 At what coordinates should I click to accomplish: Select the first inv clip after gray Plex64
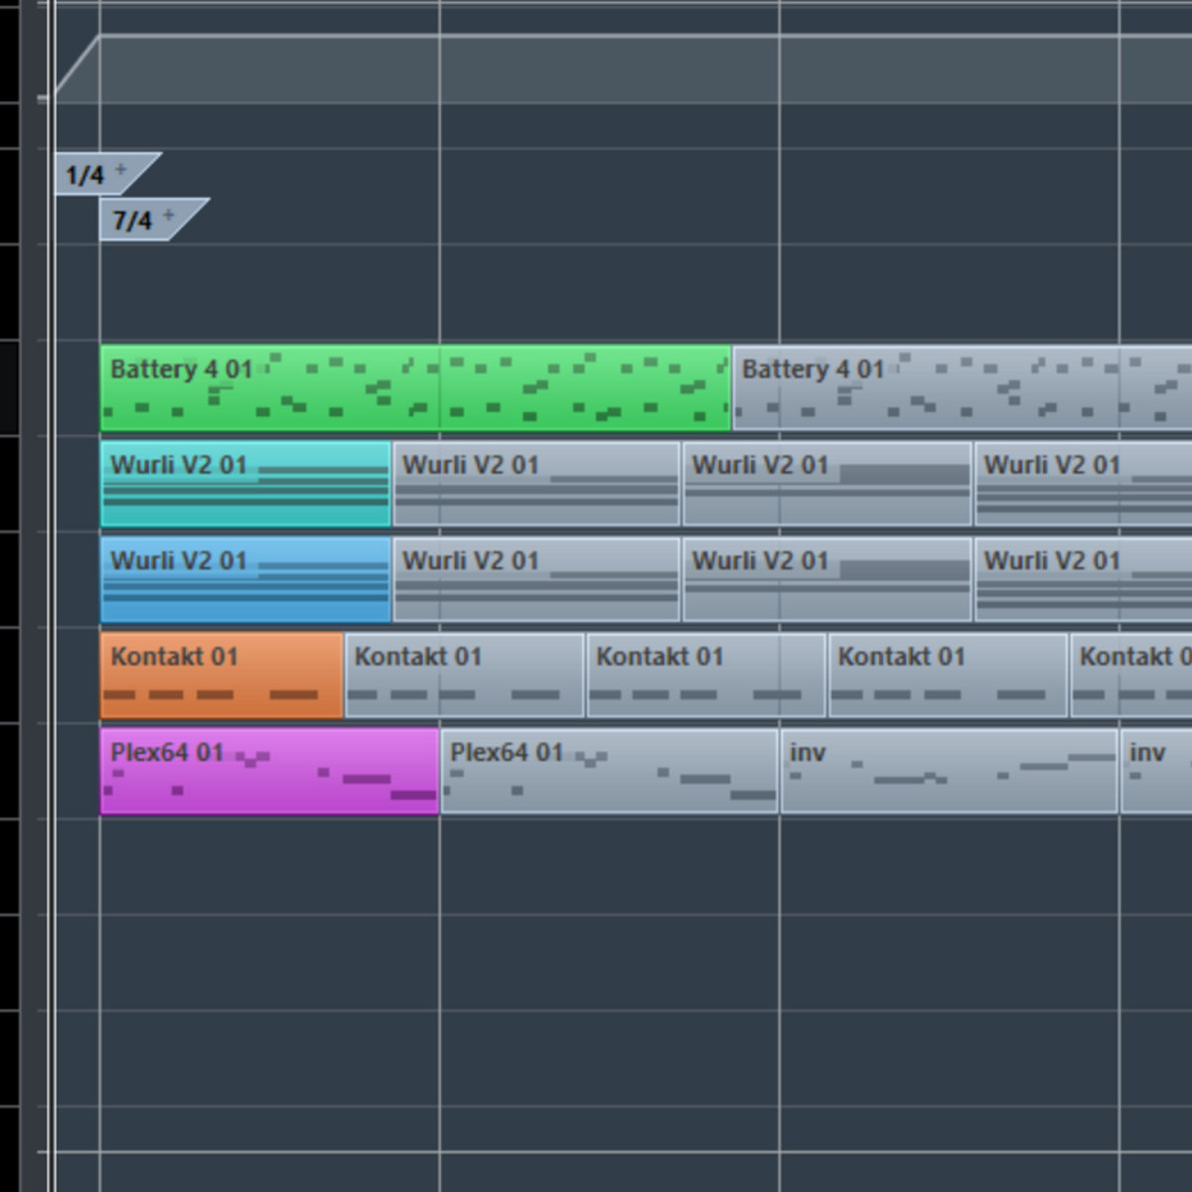(x=949, y=772)
